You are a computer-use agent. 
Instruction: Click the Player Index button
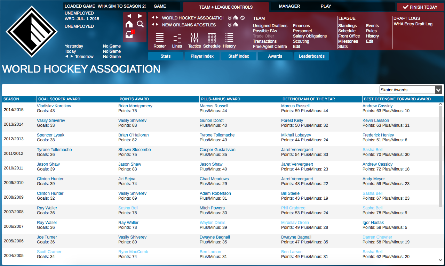(202, 56)
